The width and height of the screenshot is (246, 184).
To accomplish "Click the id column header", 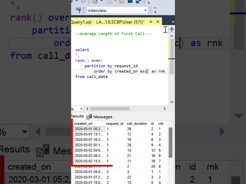I will 153,123.
